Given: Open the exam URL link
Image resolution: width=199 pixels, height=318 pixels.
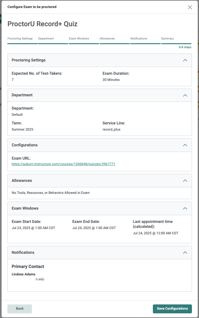Looking at the screenshot, I should [x=63, y=164].
